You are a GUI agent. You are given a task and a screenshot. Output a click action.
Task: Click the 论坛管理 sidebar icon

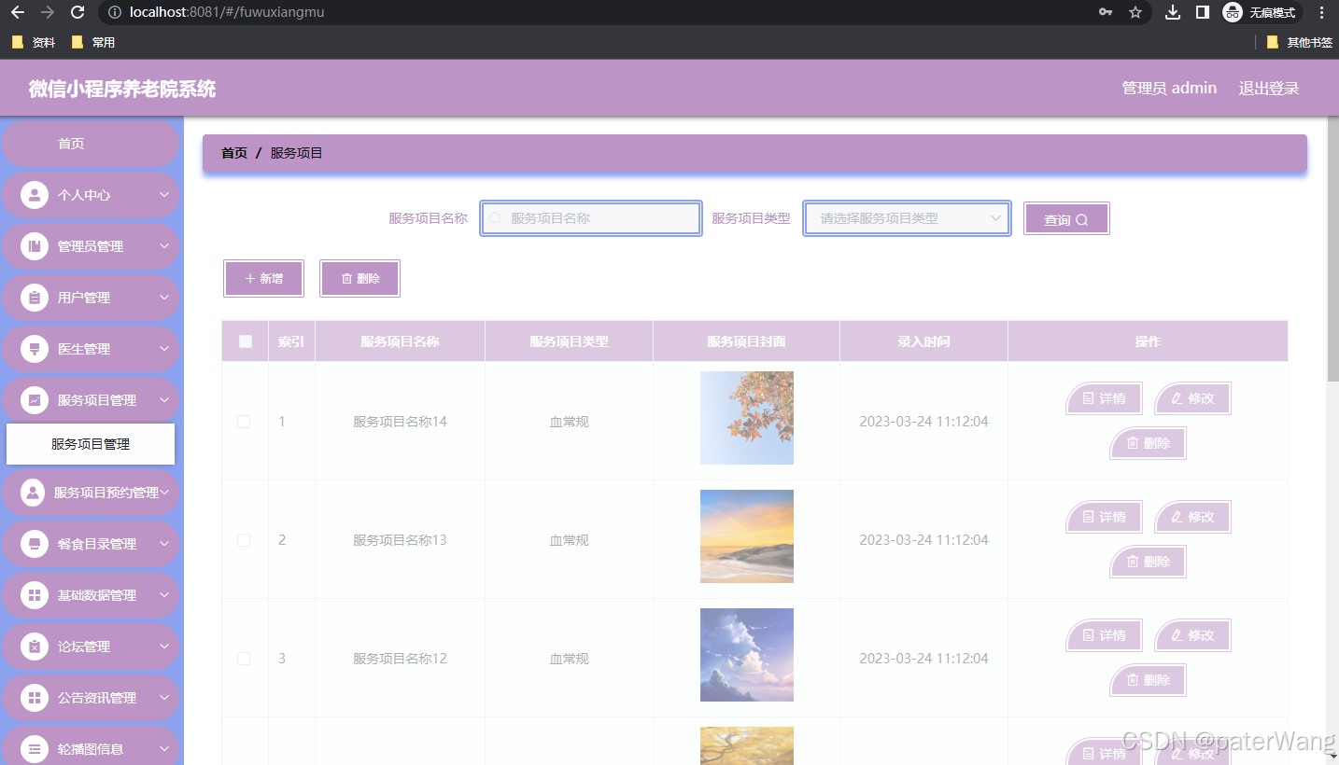click(35, 647)
